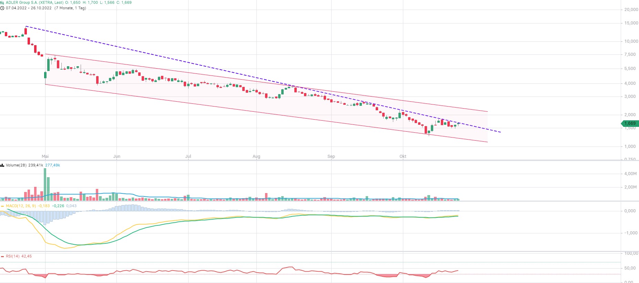This screenshot has width=639, height=283.
Task: Click the green current price tag 1,669
Action: 630,123
